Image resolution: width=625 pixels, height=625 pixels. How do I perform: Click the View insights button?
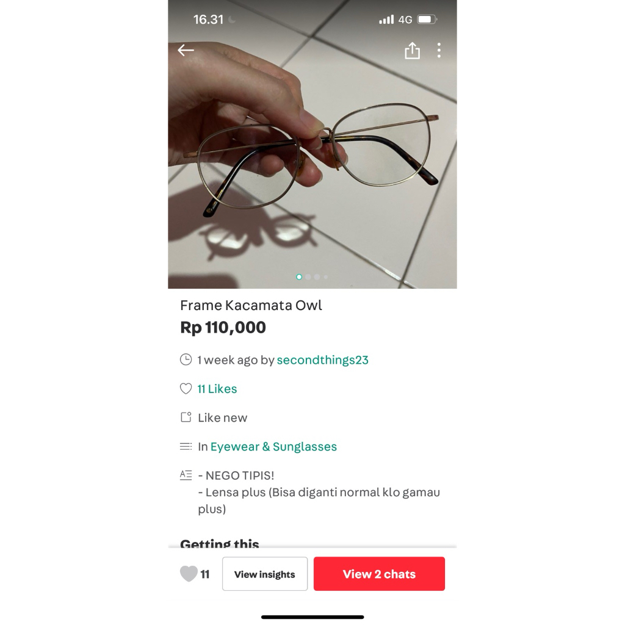click(265, 574)
